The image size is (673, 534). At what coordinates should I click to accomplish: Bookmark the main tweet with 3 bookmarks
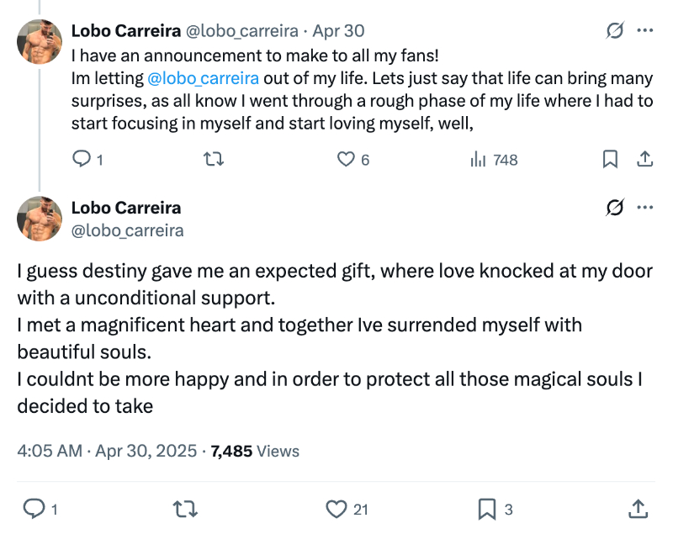[x=487, y=508]
